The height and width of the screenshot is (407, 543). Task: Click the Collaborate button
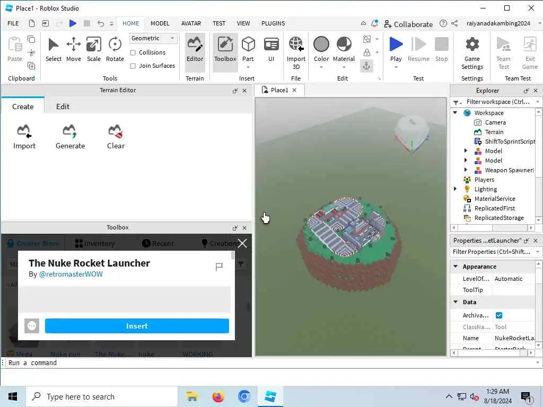click(408, 24)
